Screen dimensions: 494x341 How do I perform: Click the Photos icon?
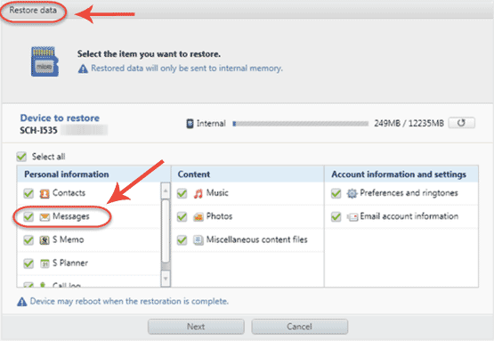(198, 217)
